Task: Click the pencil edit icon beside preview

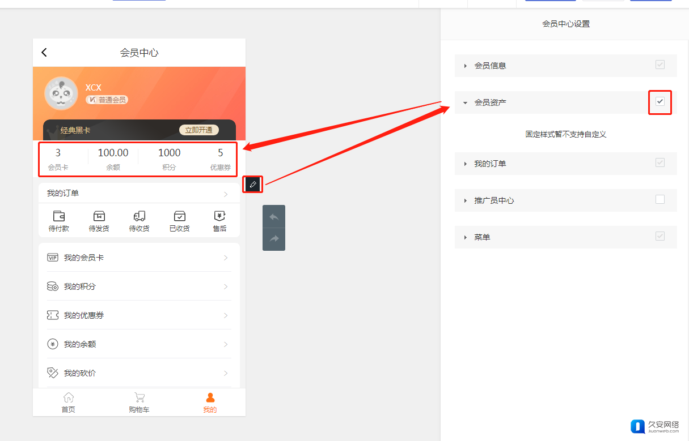Action: [x=253, y=185]
